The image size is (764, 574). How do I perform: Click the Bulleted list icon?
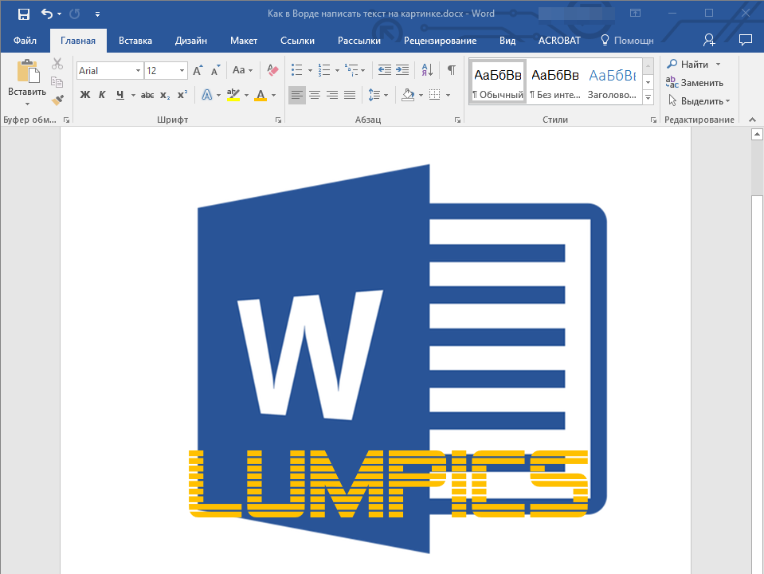click(x=297, y=70)
